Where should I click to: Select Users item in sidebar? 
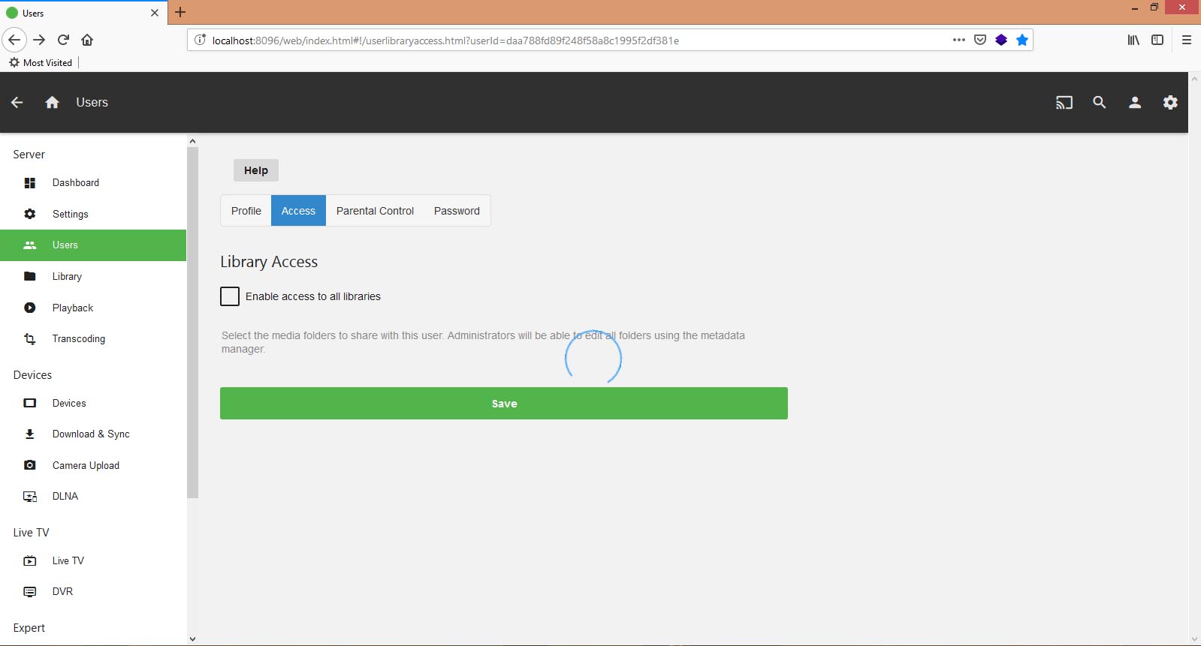click(93, 245)
